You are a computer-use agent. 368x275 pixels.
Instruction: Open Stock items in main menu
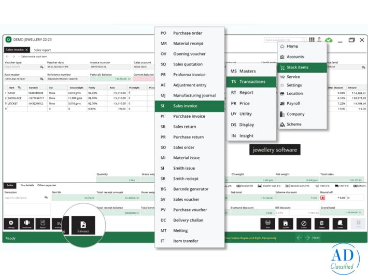click(302, 67)
